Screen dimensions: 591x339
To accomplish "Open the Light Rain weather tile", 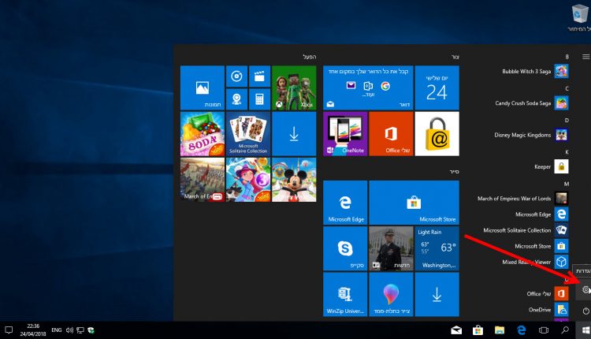I will pyautogui.click(x=437, y=249).
